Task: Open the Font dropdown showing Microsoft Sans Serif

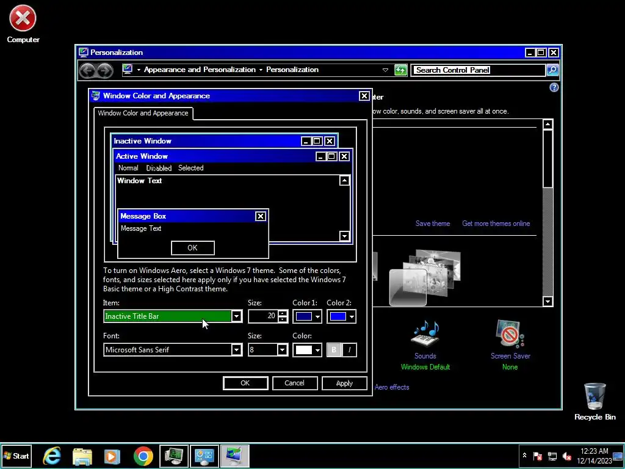Action: click(173, 350)
